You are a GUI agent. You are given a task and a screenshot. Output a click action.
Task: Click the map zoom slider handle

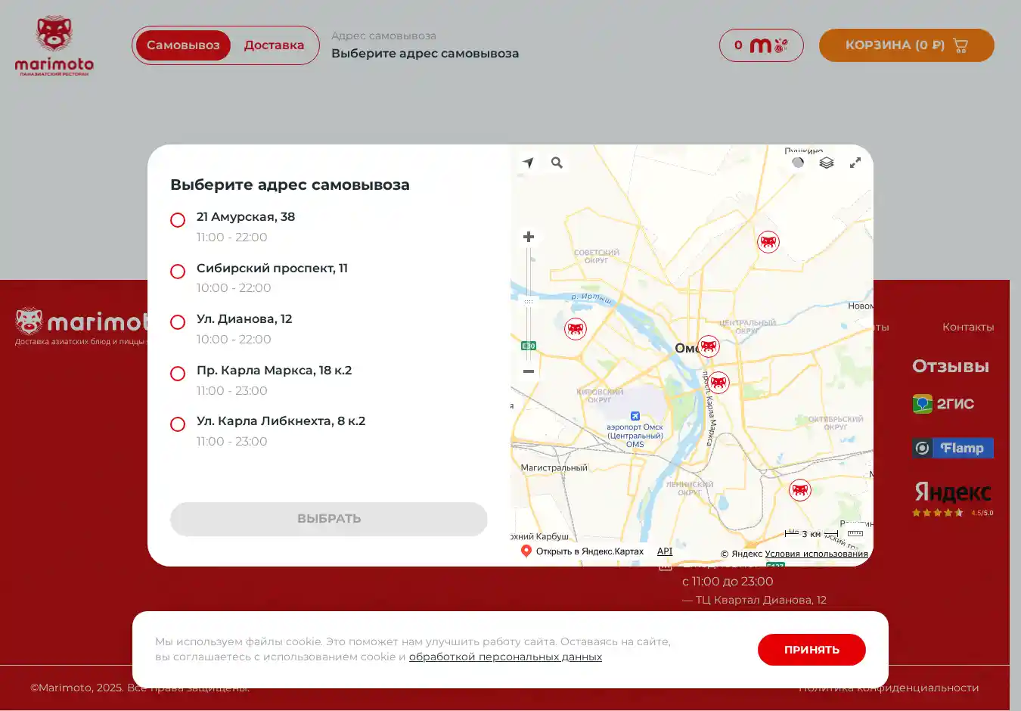coord(529,301)
